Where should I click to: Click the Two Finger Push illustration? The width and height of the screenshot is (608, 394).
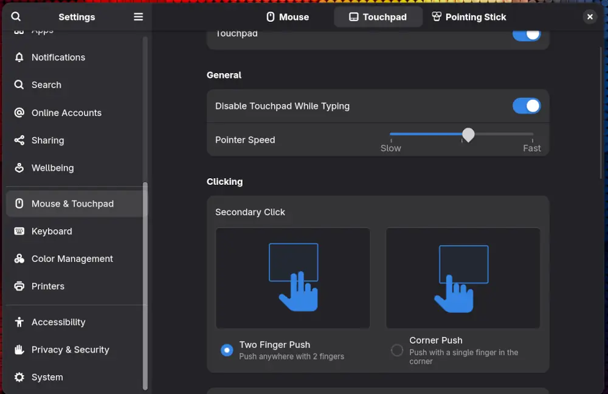pyautogui.click(x=293, y=278)
